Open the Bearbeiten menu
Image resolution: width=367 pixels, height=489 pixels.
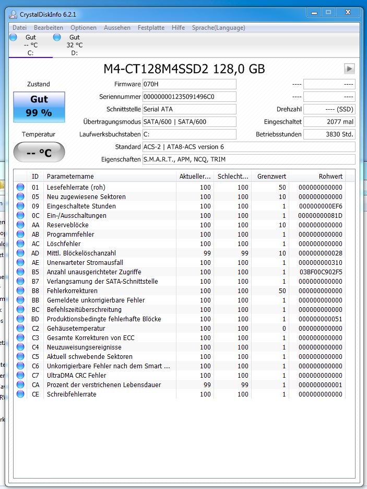(48, 28)
